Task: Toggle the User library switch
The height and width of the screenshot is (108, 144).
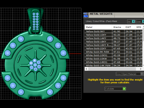Action: click(x=143, y=22)
